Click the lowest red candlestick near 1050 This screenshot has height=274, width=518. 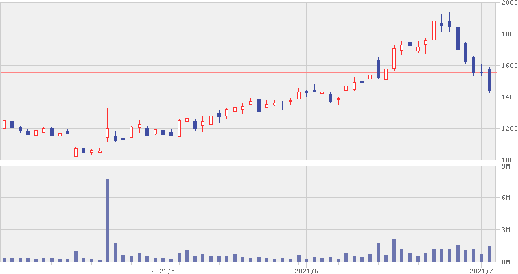point(75,153)
